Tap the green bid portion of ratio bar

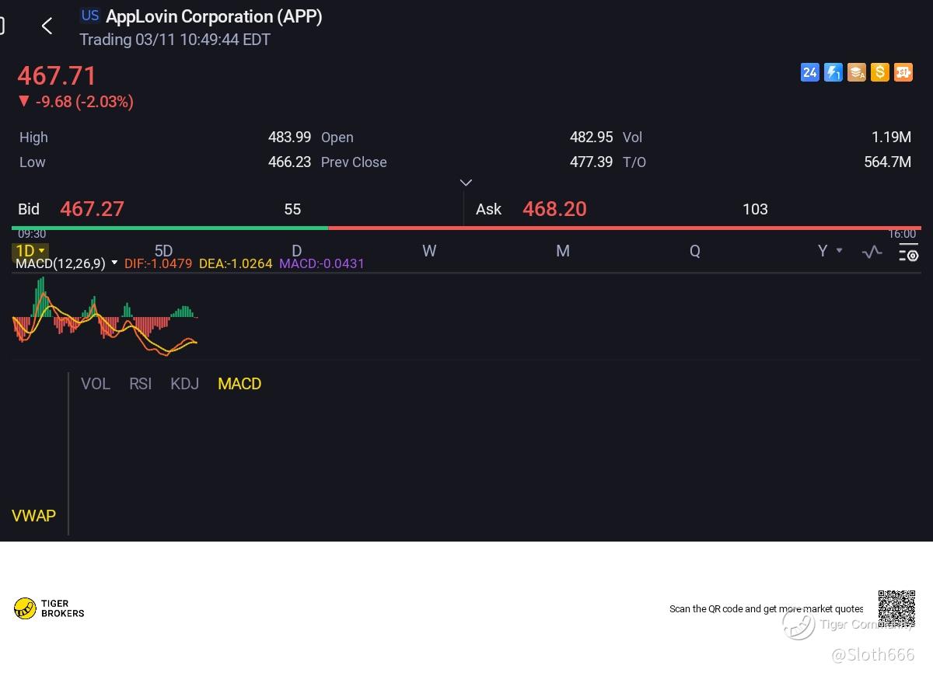(169, 228)
